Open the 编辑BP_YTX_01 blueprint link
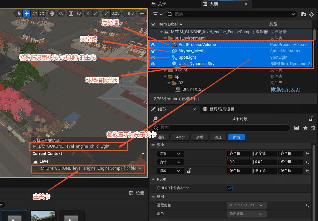 (285, 89)
